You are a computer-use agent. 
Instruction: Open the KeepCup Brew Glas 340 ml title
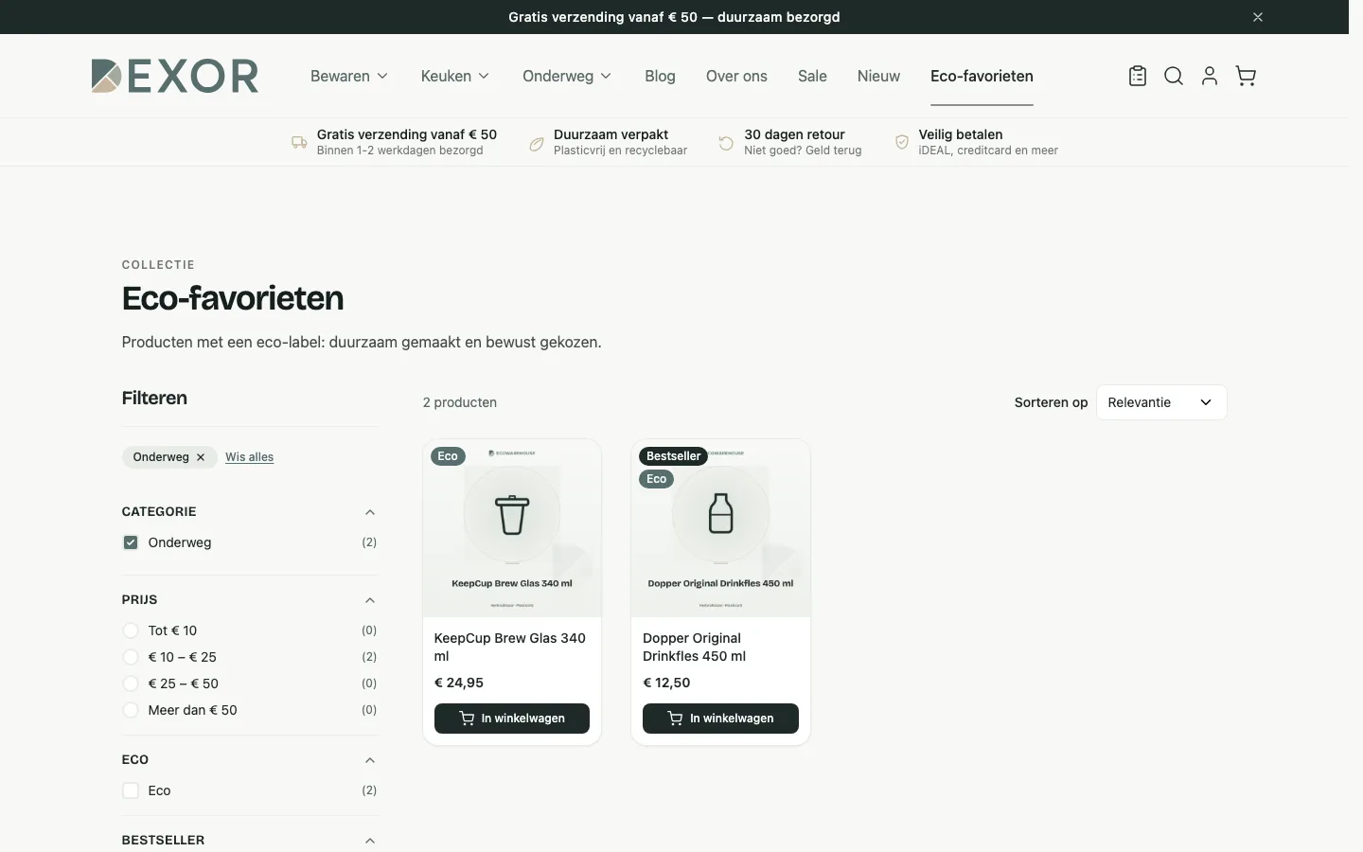(x=510, y=647)
